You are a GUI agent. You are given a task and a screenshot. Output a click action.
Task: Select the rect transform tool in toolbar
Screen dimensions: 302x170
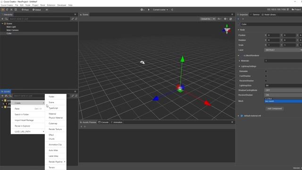point(16,9)
